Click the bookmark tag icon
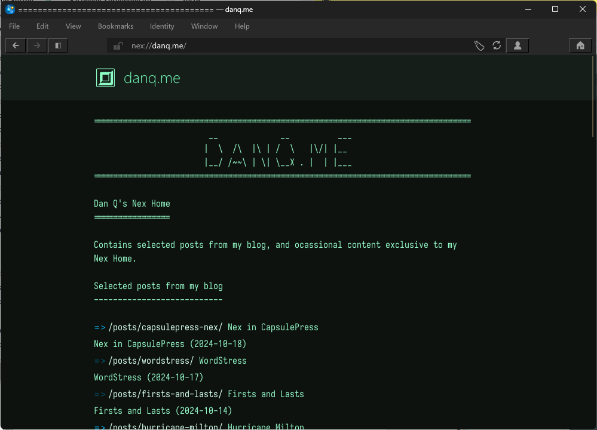This screenshot has width=597, height=430. 479,46
